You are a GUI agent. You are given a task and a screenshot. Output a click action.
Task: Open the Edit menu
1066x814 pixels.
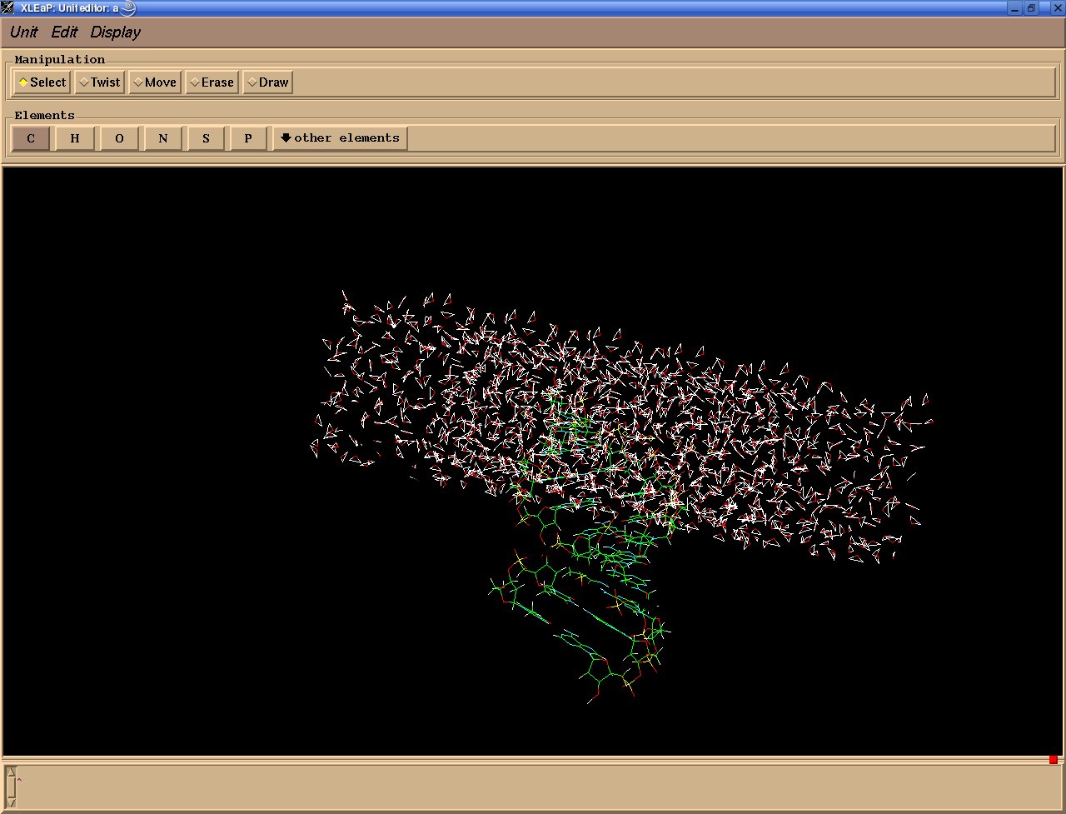(64, 32)
